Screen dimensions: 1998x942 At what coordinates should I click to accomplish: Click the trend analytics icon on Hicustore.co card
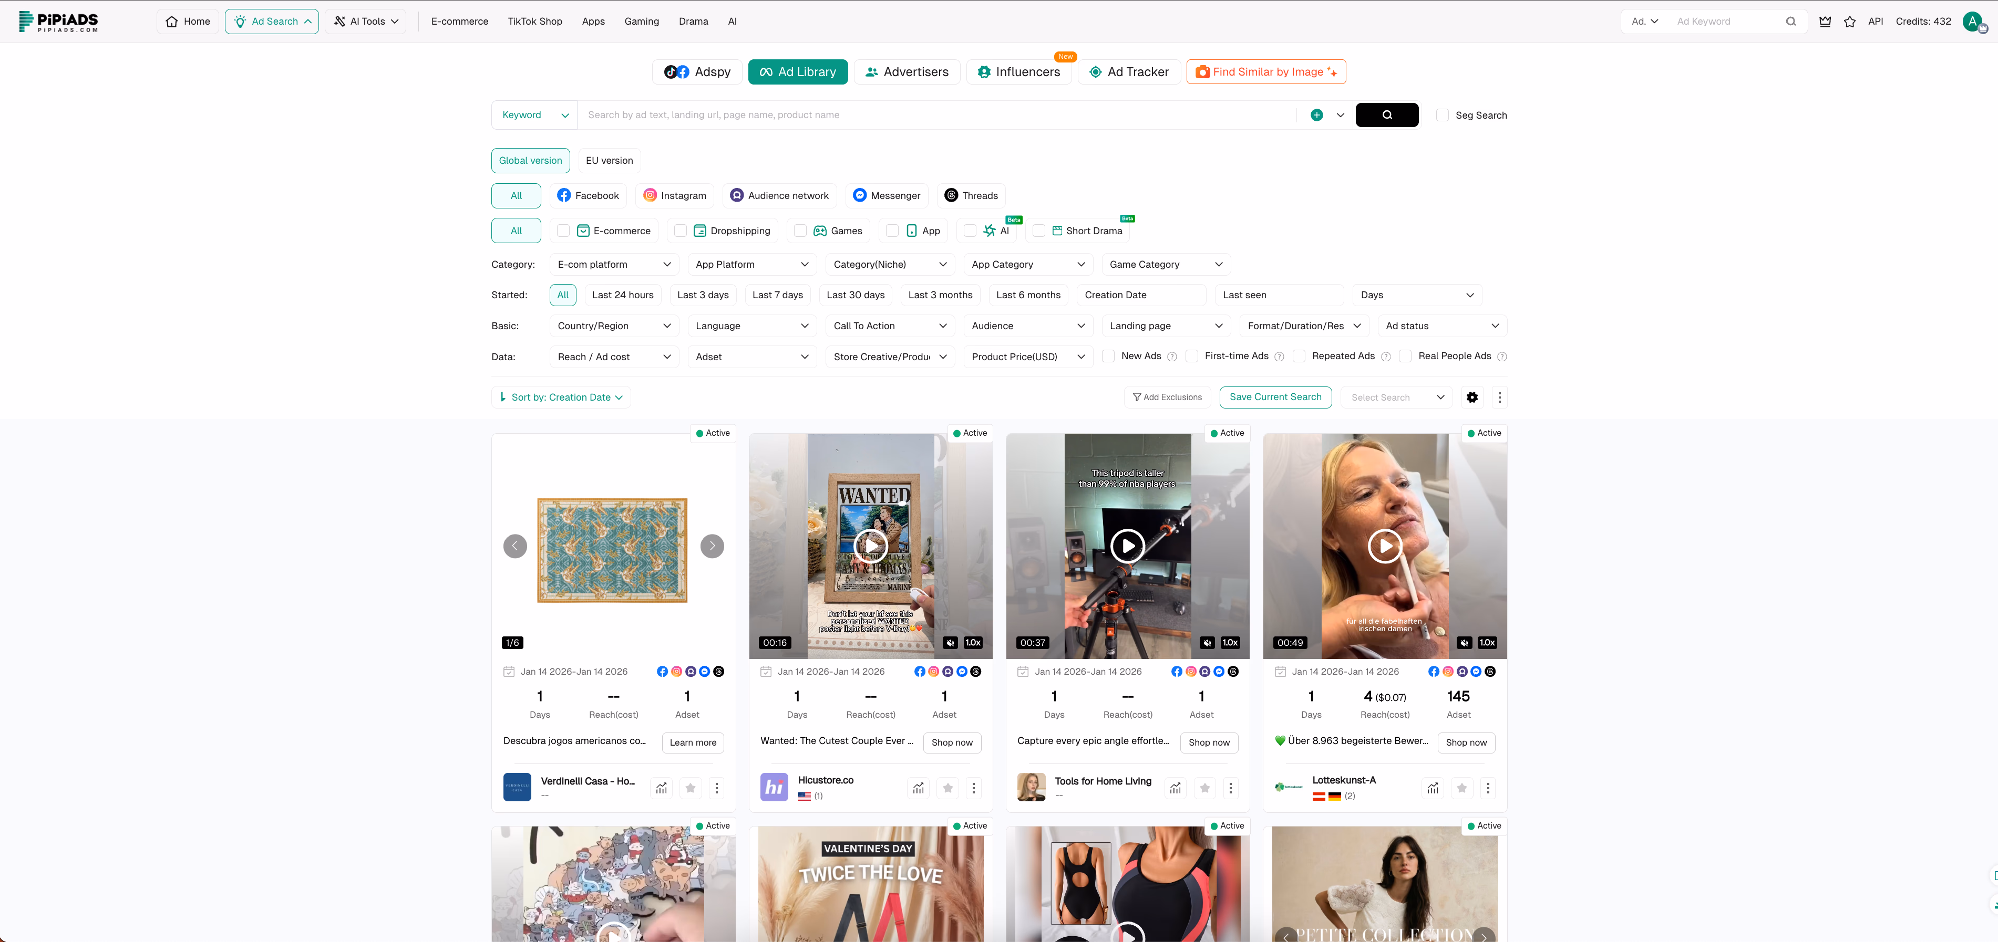(919, 788)
